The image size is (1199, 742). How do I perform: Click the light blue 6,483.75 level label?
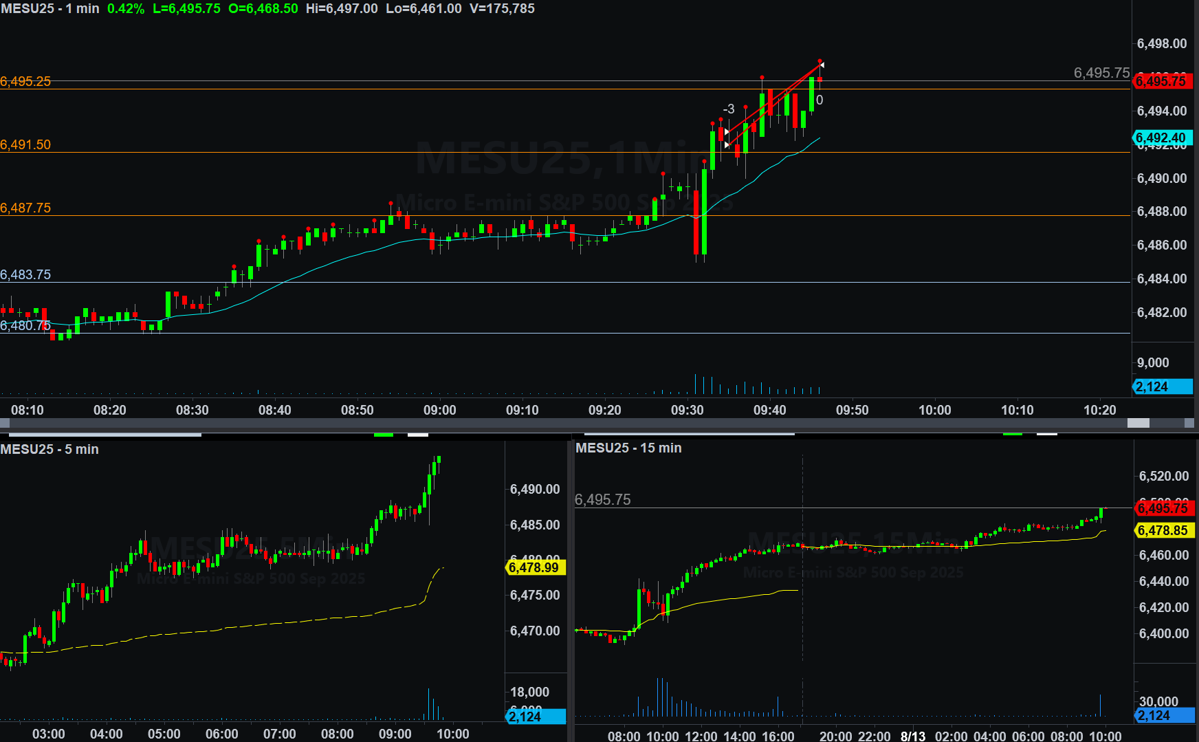(x=26, y=274)
